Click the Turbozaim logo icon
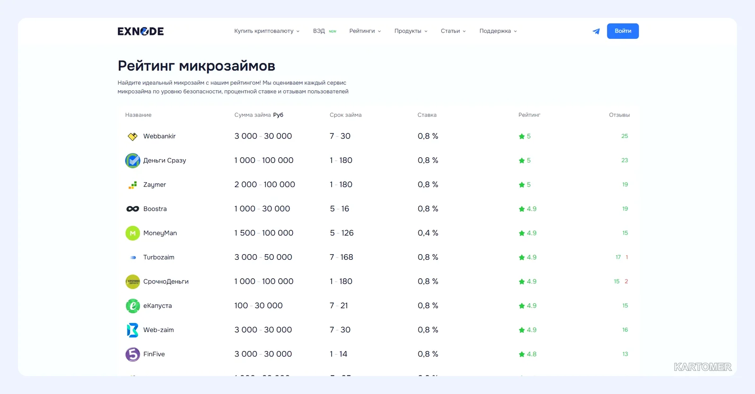This screenshot has height=394, width=755. (133, 257)
